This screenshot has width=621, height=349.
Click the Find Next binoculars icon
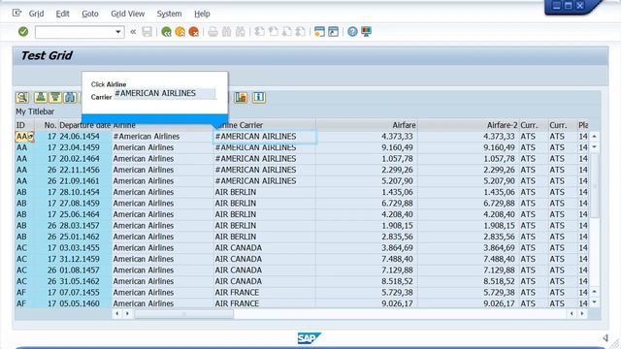(x=241, y=32)
